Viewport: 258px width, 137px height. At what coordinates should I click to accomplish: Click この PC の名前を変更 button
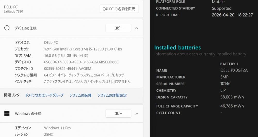tap(119, 9)
